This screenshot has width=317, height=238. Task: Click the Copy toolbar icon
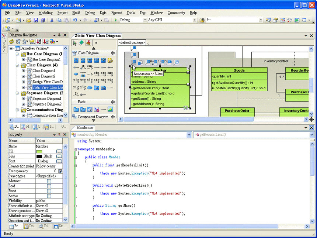pos(59,20)
